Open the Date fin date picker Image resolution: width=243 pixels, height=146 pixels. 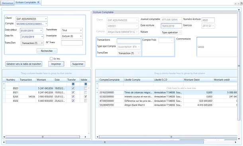42,37
